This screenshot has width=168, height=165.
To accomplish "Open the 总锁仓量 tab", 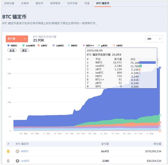I will (x=9, y=3).
